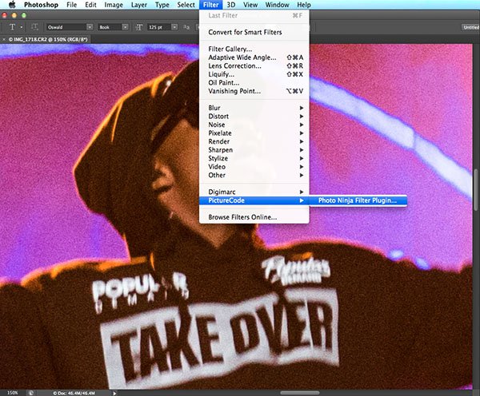Image resolution: width=480 pixels, height=396 pixels.
Task: Open the Book font style dropdown
Action: pyautogui.click(x=125, y=27)
